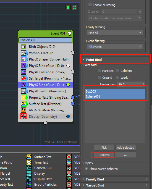This screenshot has height=189, width=152.
Task: Click the Channel input field
Action: point(119,12)
